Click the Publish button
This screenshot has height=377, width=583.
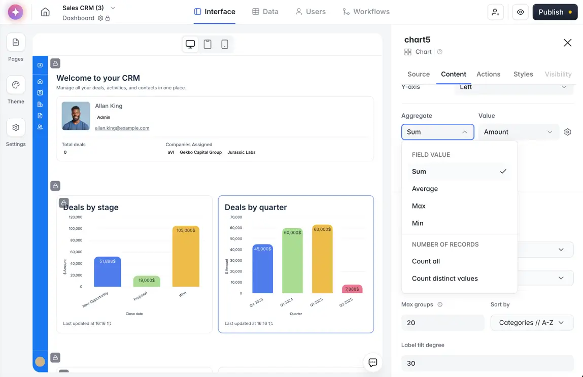point(555,12)
